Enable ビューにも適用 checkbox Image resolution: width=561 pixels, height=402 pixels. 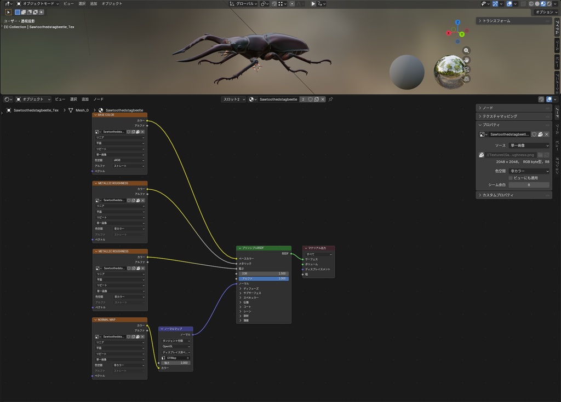click(x=511, y=178)
